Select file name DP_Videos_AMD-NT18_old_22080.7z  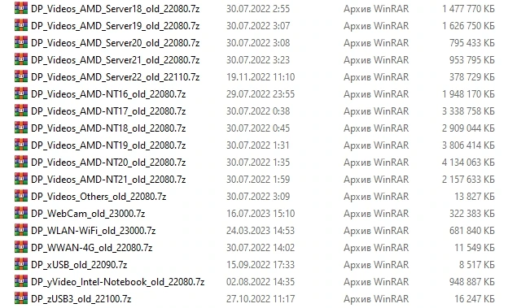108,128
